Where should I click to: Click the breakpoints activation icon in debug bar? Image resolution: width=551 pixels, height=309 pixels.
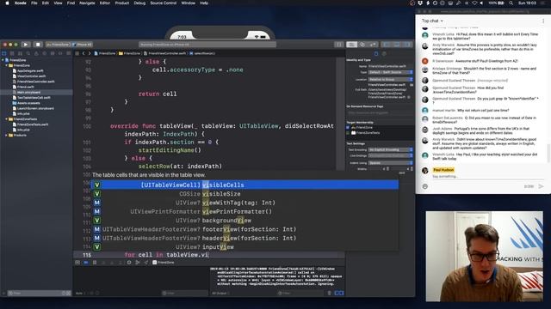coord(86,263)
